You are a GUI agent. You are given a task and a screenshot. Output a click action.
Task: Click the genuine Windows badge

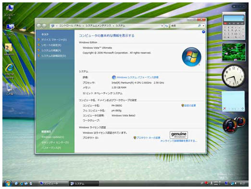pyautogui.click(x=179, y=135)
